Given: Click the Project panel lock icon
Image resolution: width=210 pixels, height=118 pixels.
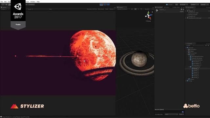Looking at the screenshot, I should tap(207, 44).
